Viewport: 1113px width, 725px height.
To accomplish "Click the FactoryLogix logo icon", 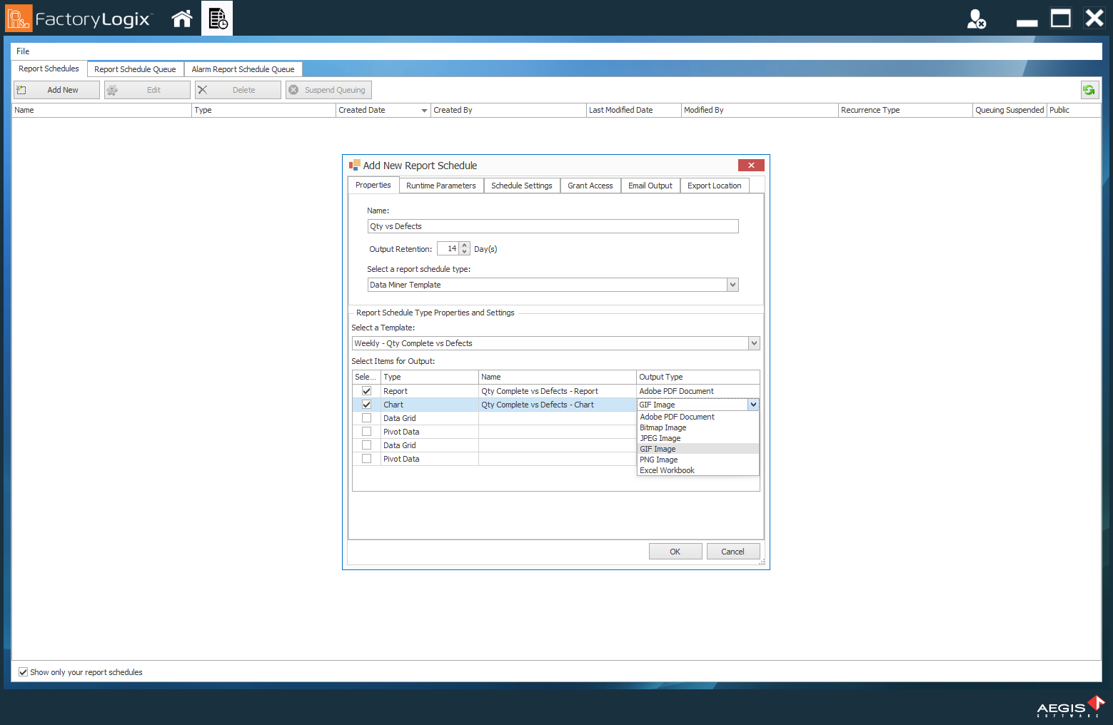I will tap(19, 19).
